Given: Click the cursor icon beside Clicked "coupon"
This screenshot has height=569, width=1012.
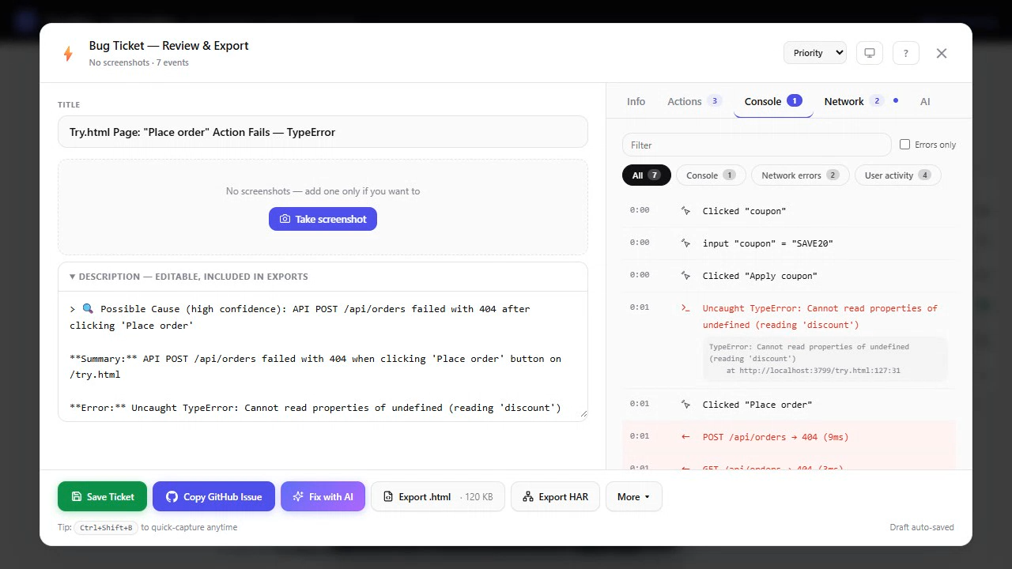Looking at the screenshot, I should click(x=685, y=211).
